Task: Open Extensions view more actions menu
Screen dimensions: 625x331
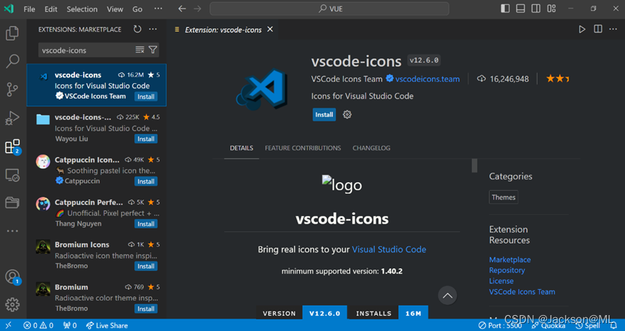Action: tap(153, 29)
